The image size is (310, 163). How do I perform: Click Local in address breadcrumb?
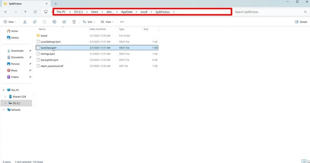click(x=144, y=12)
